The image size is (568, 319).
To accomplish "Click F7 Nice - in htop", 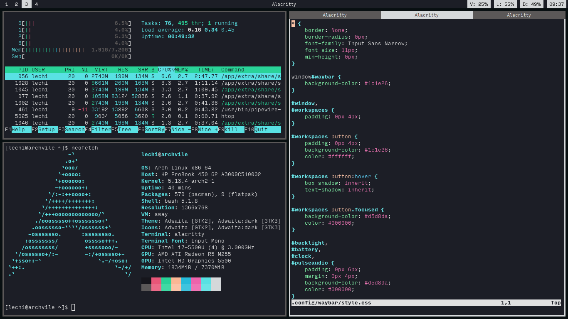I will point(178,130).
